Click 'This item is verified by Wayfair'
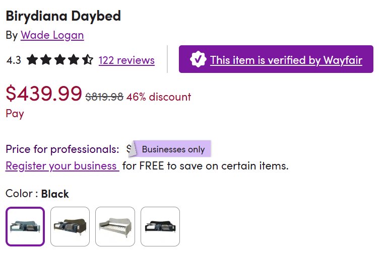The width and height of the screenshot is (386, 257). [x=286, y=60]
